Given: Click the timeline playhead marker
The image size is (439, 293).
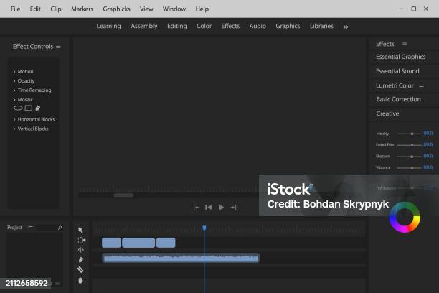Looking at the screenshot, I should click(204, 228).
